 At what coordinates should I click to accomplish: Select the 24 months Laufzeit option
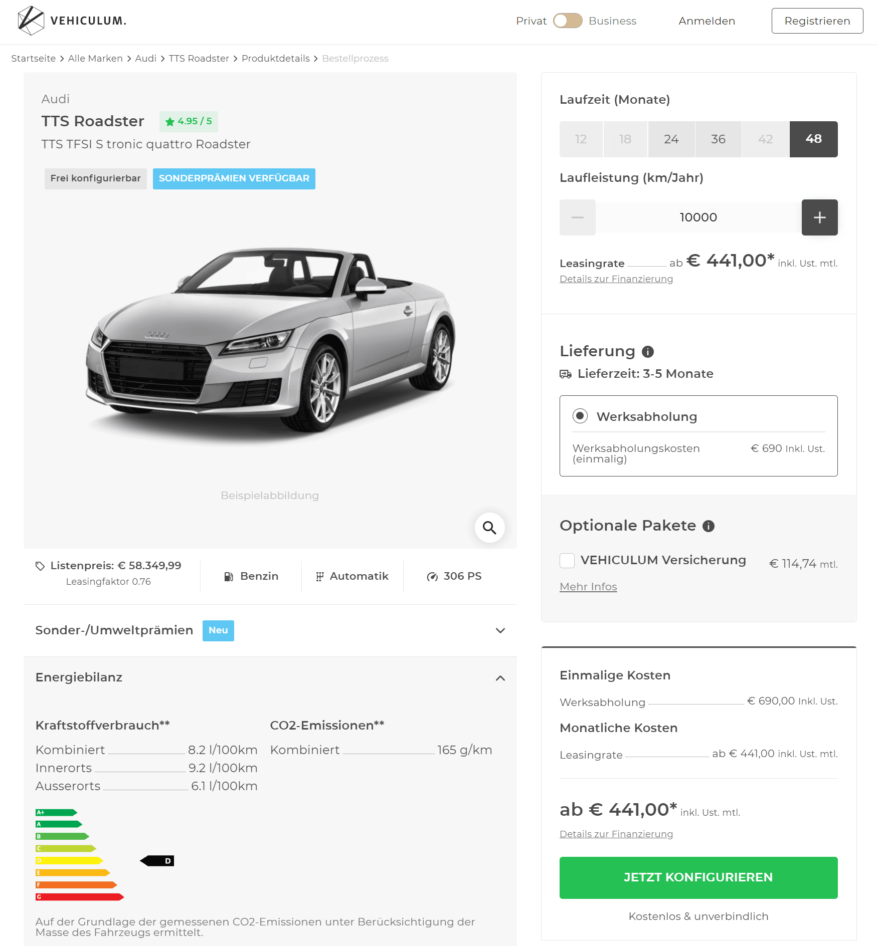click(x=671, y=139)
